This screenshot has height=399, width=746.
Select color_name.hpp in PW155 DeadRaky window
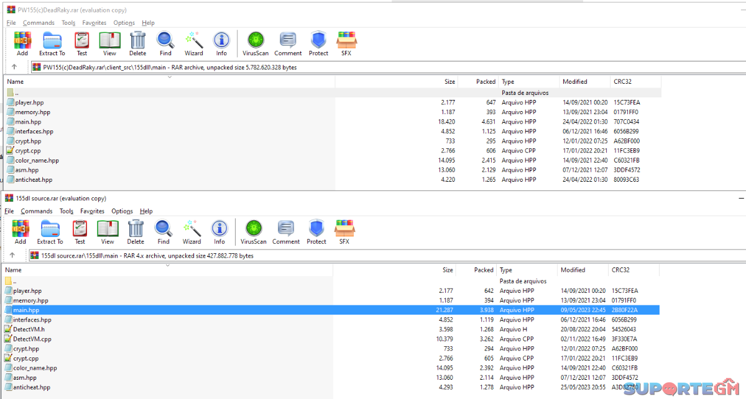click(333, 160)
